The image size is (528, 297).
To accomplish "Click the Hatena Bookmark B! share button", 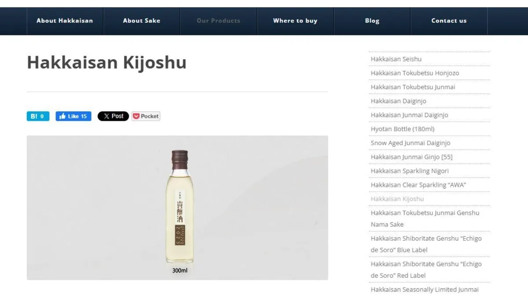I will click(38, 116).
